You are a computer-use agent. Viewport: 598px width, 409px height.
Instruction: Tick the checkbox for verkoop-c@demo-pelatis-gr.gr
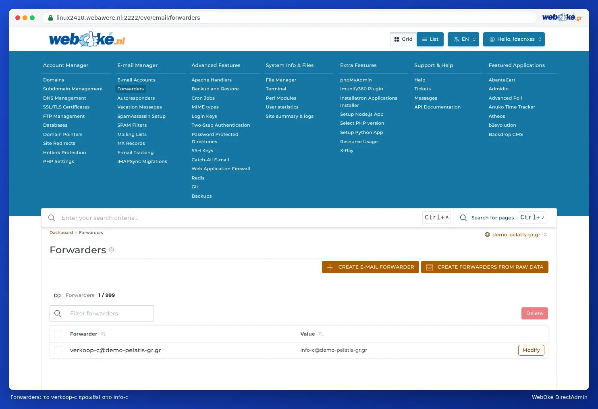(58, 350)
